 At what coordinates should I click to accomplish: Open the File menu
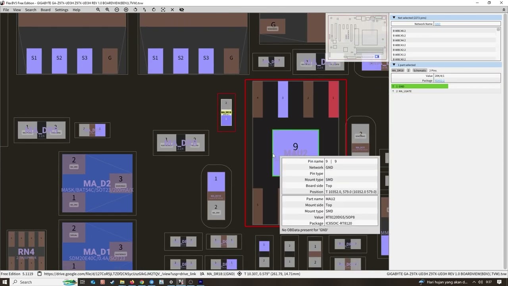click(6, 10)
